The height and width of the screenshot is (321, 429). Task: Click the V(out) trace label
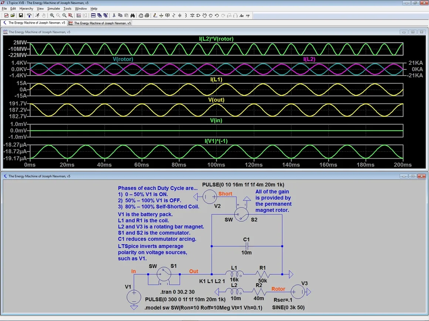(216, 100)
